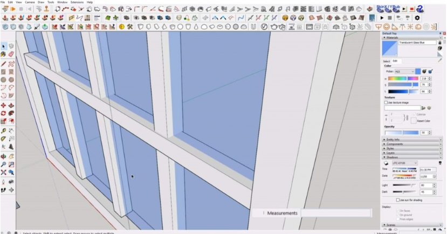Viewport: 447px width, 234px height.
Task: Pick the pink Eraser tool
Action: coord(11,54)
